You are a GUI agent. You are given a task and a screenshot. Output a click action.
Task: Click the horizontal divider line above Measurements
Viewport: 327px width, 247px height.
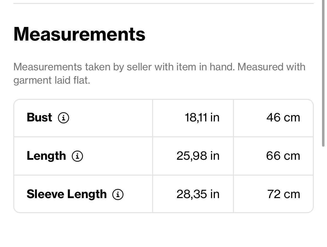163,3
